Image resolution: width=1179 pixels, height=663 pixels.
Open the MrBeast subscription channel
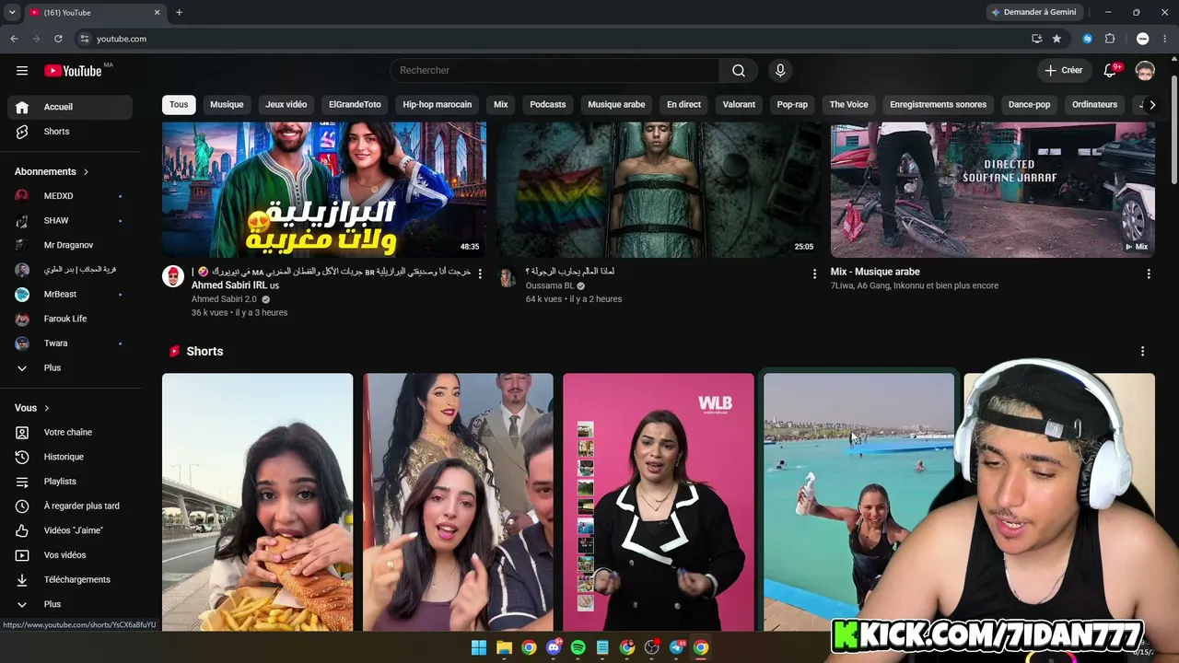tap(70, 295)
